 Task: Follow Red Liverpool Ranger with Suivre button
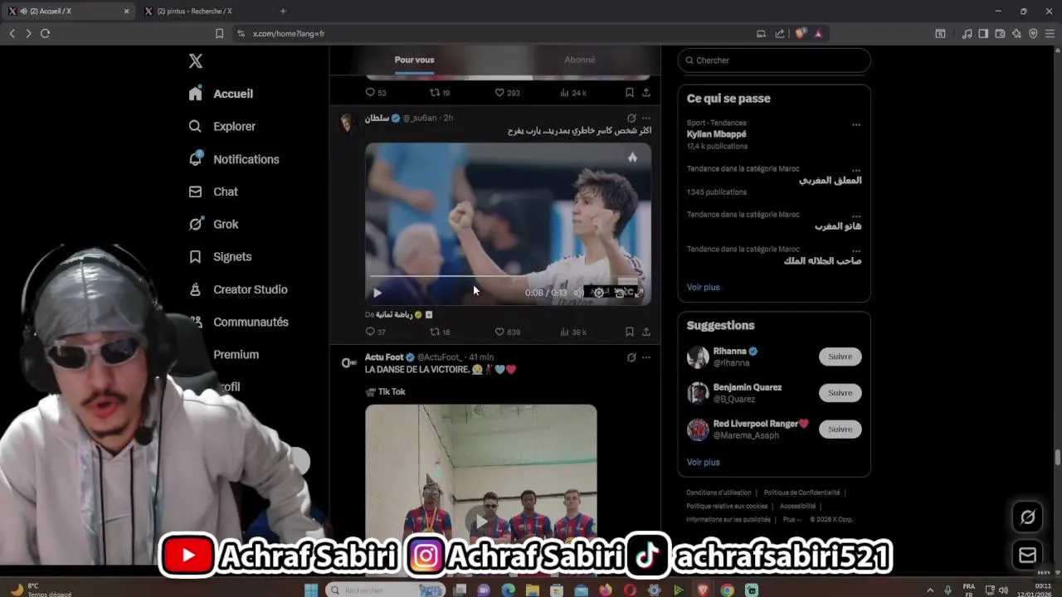840,429
